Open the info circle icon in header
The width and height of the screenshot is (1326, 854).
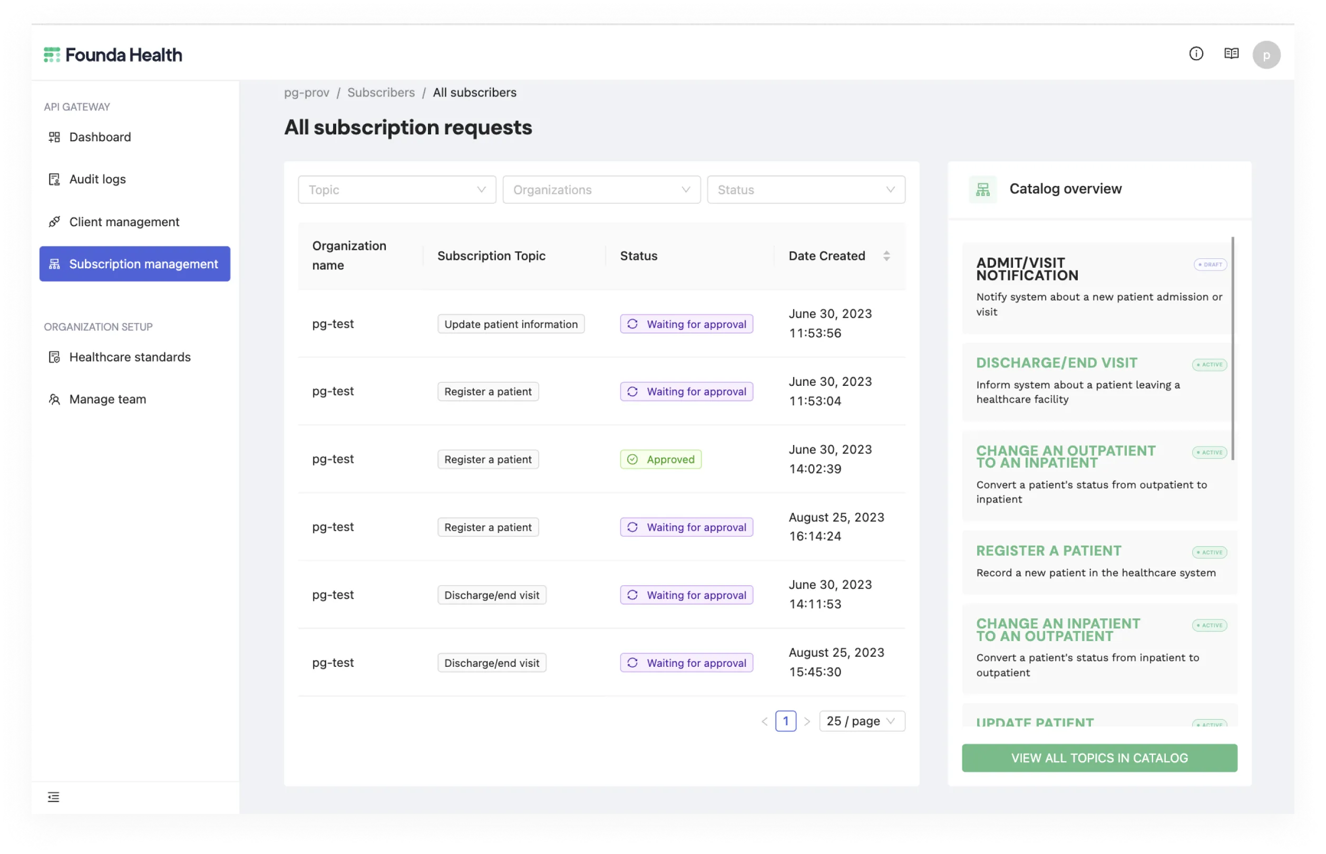(x=1196, y=54)
